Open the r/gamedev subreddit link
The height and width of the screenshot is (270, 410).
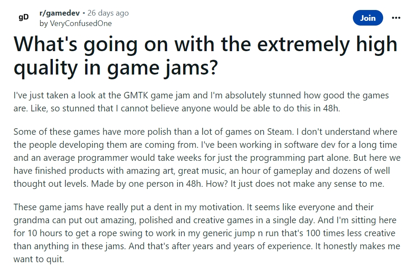60,13
